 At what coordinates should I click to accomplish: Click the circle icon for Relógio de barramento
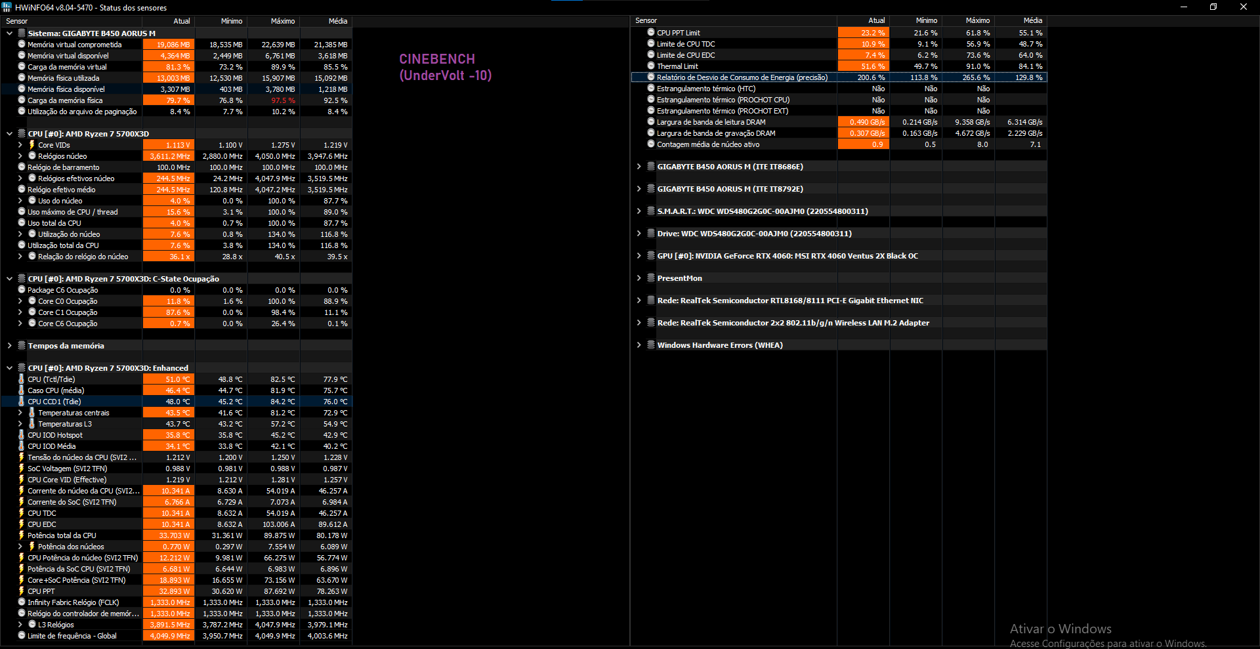click(x=22, y=167)
